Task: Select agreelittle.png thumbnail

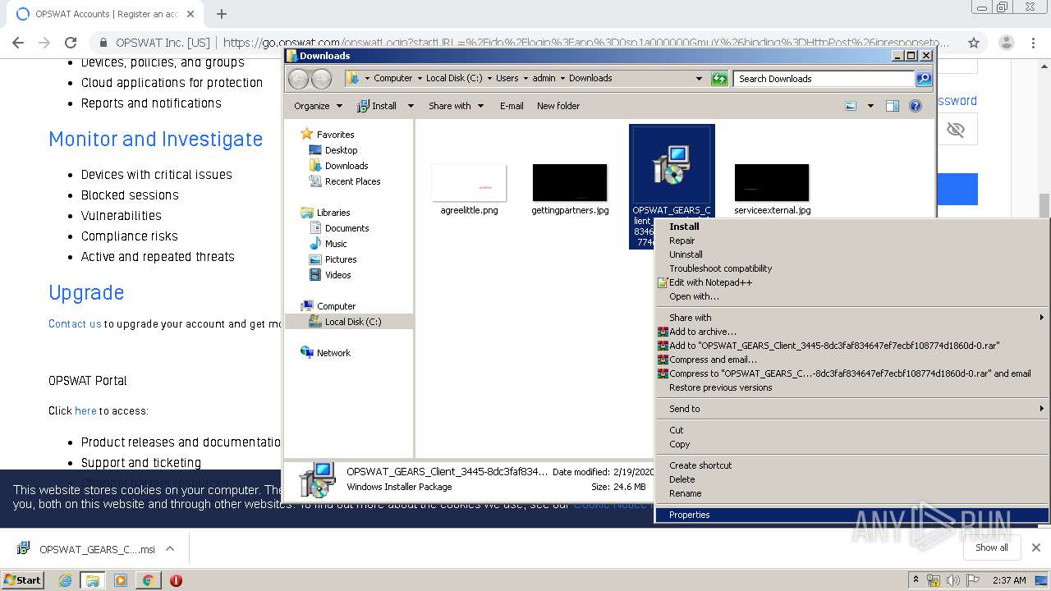Action: (469, 182)
